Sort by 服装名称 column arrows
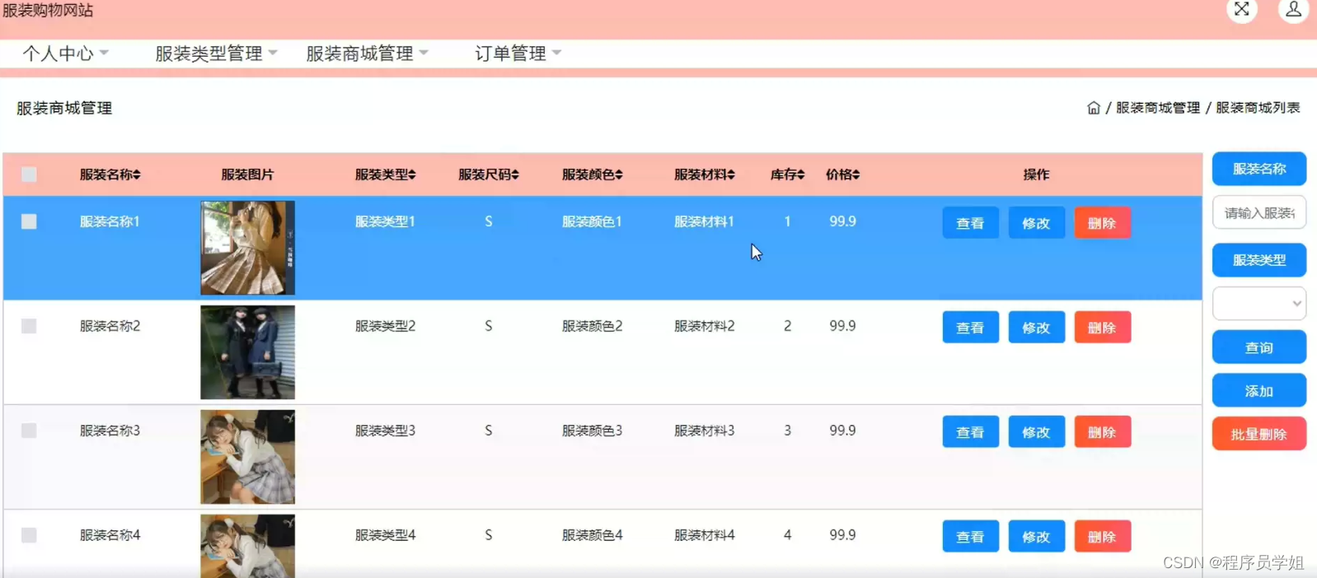 click(x=137, y=175)
